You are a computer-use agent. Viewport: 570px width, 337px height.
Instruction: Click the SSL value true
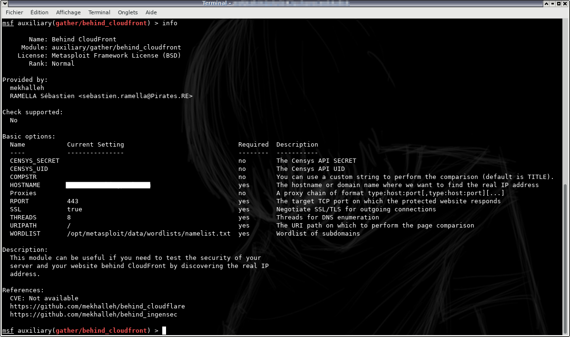pyautogui.click(x=75, y=209)
